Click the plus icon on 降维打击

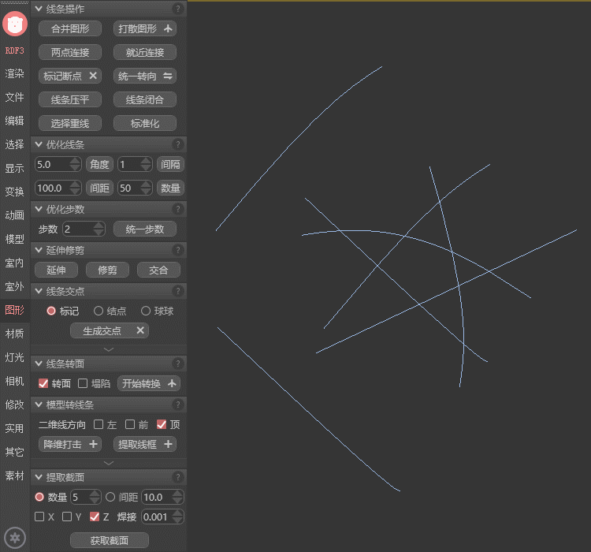coord(93,444)
